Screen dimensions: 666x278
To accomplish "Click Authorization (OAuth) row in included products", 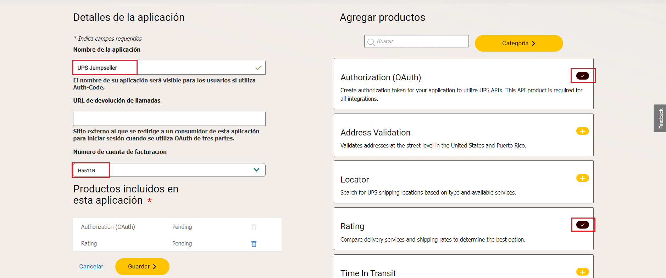I will point(177,227).
